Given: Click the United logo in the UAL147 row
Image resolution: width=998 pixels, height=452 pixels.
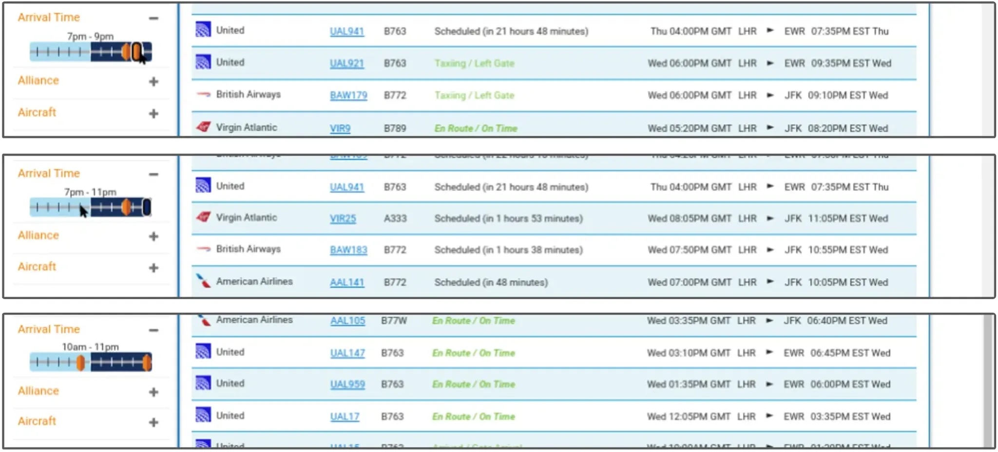Looking at the screenshot, I should 203,352.
